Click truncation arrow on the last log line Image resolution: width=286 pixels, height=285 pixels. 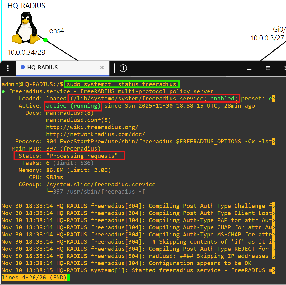(x=274, y=270)
